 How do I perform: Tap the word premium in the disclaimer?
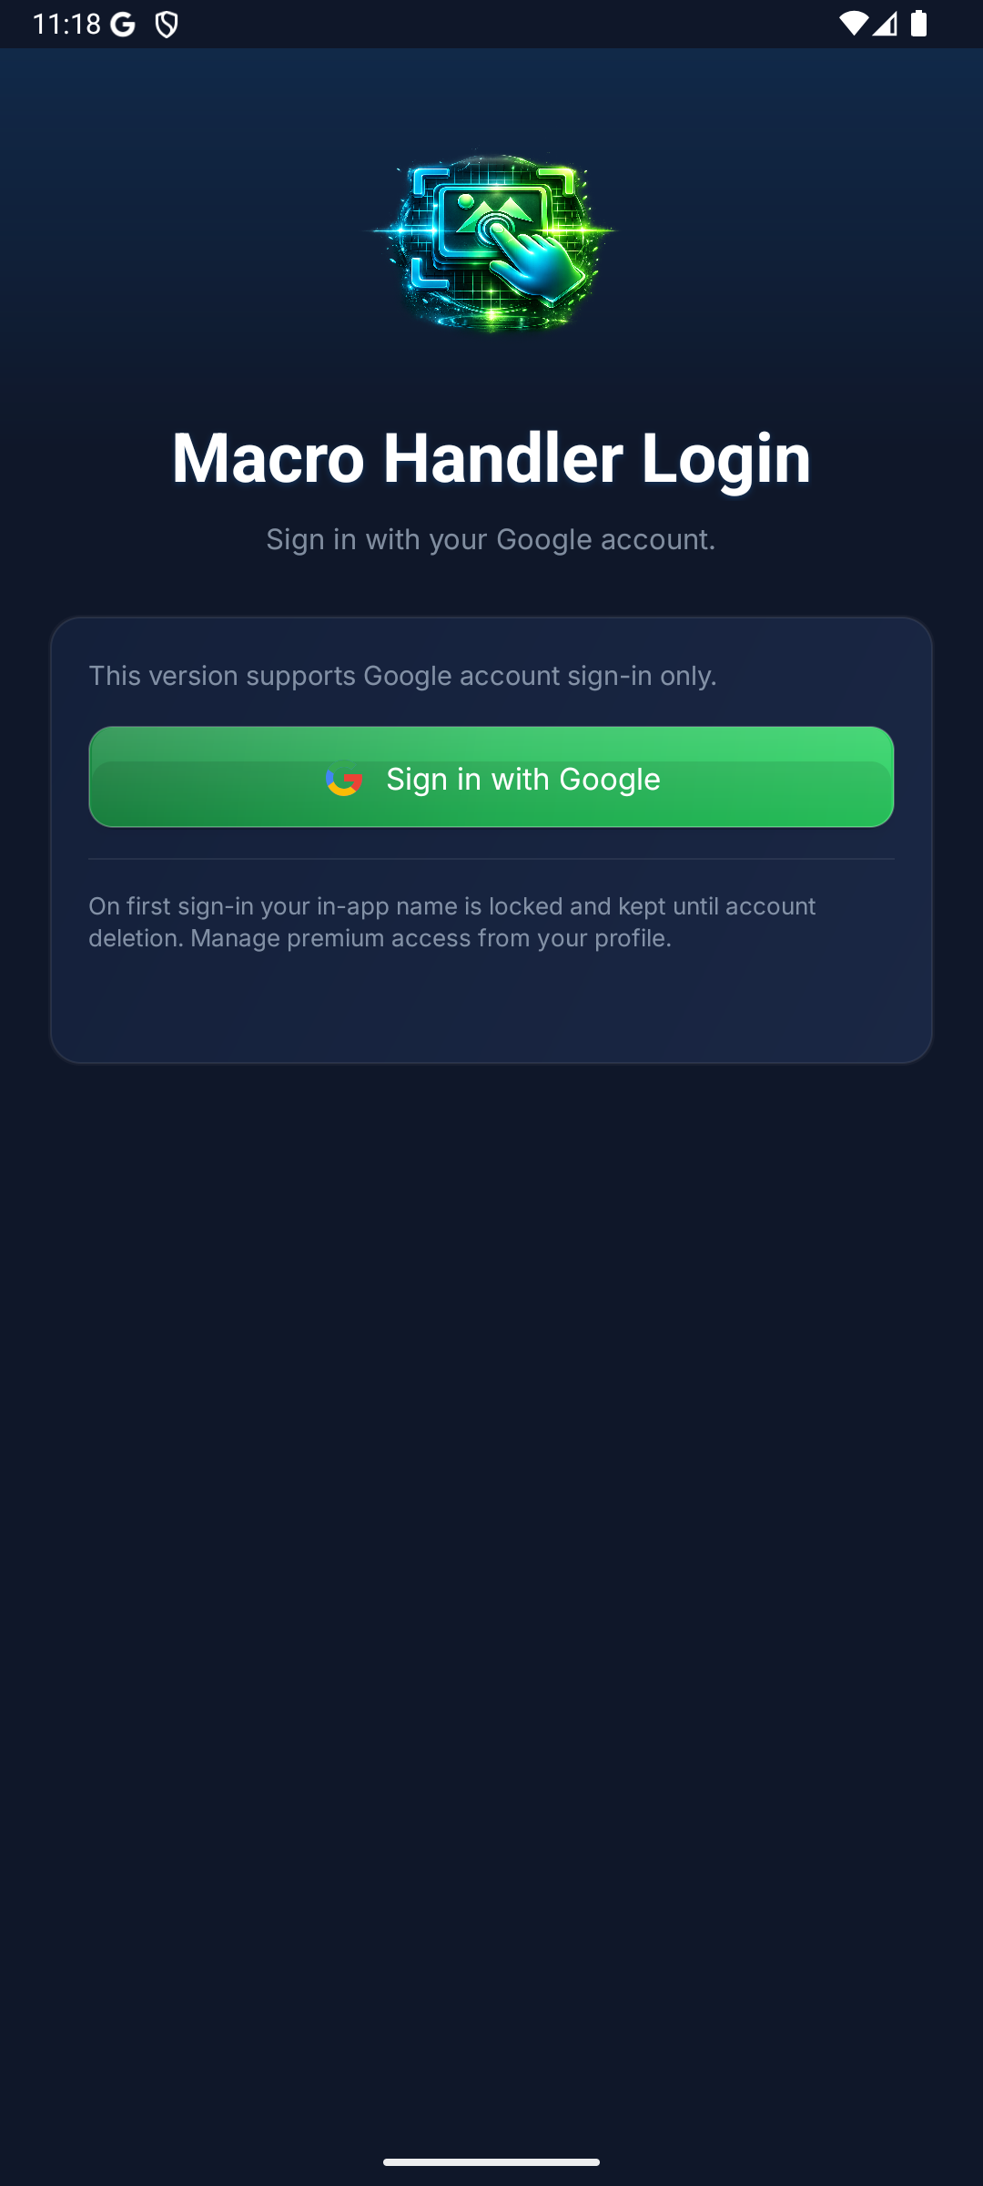click(337, 936)
